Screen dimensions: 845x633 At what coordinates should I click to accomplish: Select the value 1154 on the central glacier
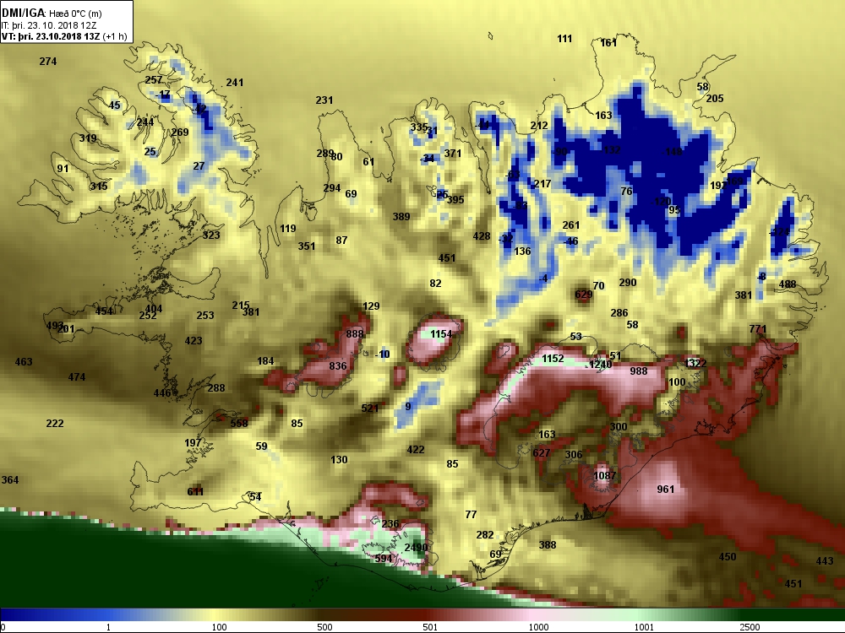click(441, 334)
